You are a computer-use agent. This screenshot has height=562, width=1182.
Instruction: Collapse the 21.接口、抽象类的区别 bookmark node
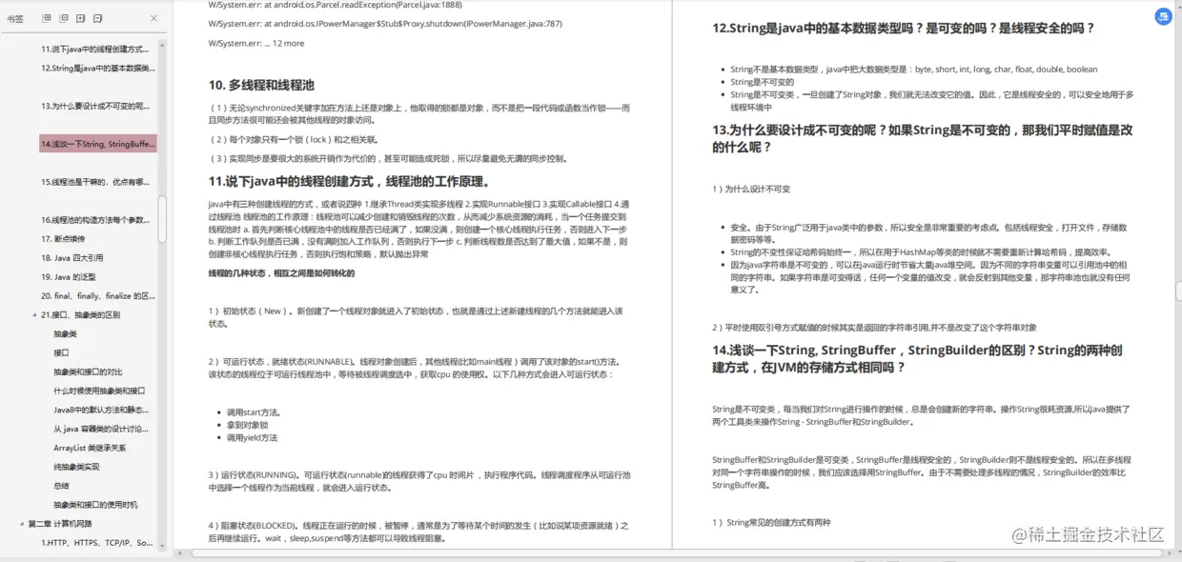34,314
